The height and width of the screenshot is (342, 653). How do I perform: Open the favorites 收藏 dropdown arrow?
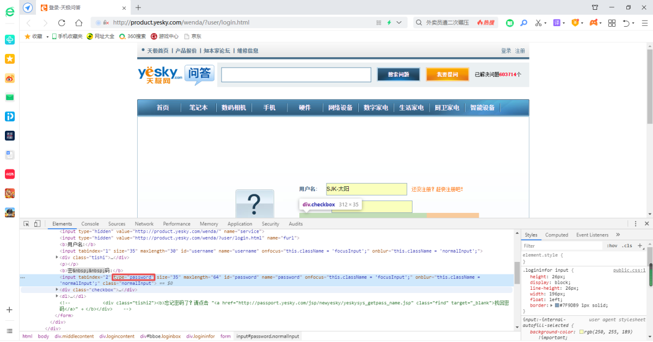pos(47,36)
